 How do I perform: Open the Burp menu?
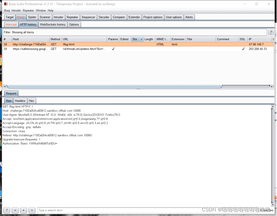point(7,10)
